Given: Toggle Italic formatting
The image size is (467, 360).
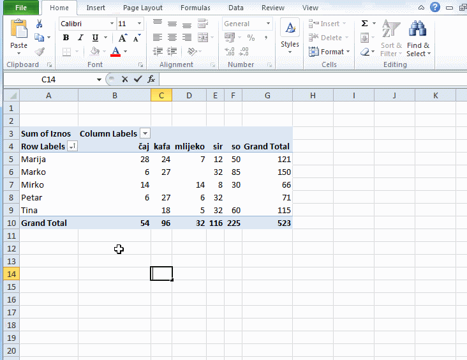Looking at the screenshot, I should pos(80,38).
